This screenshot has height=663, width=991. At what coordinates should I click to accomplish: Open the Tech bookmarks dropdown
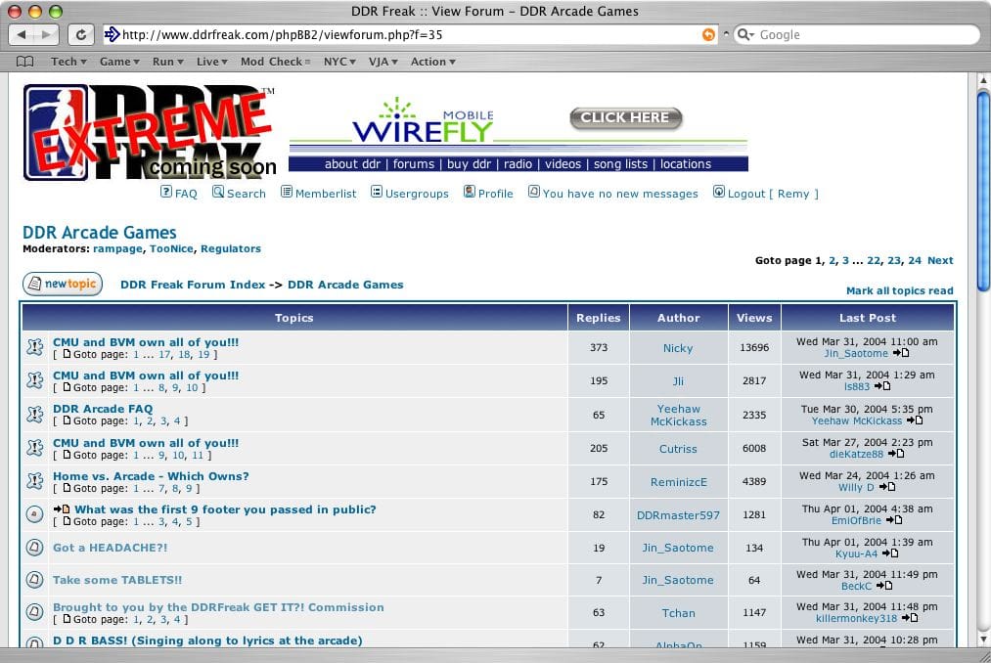[68, 62]
